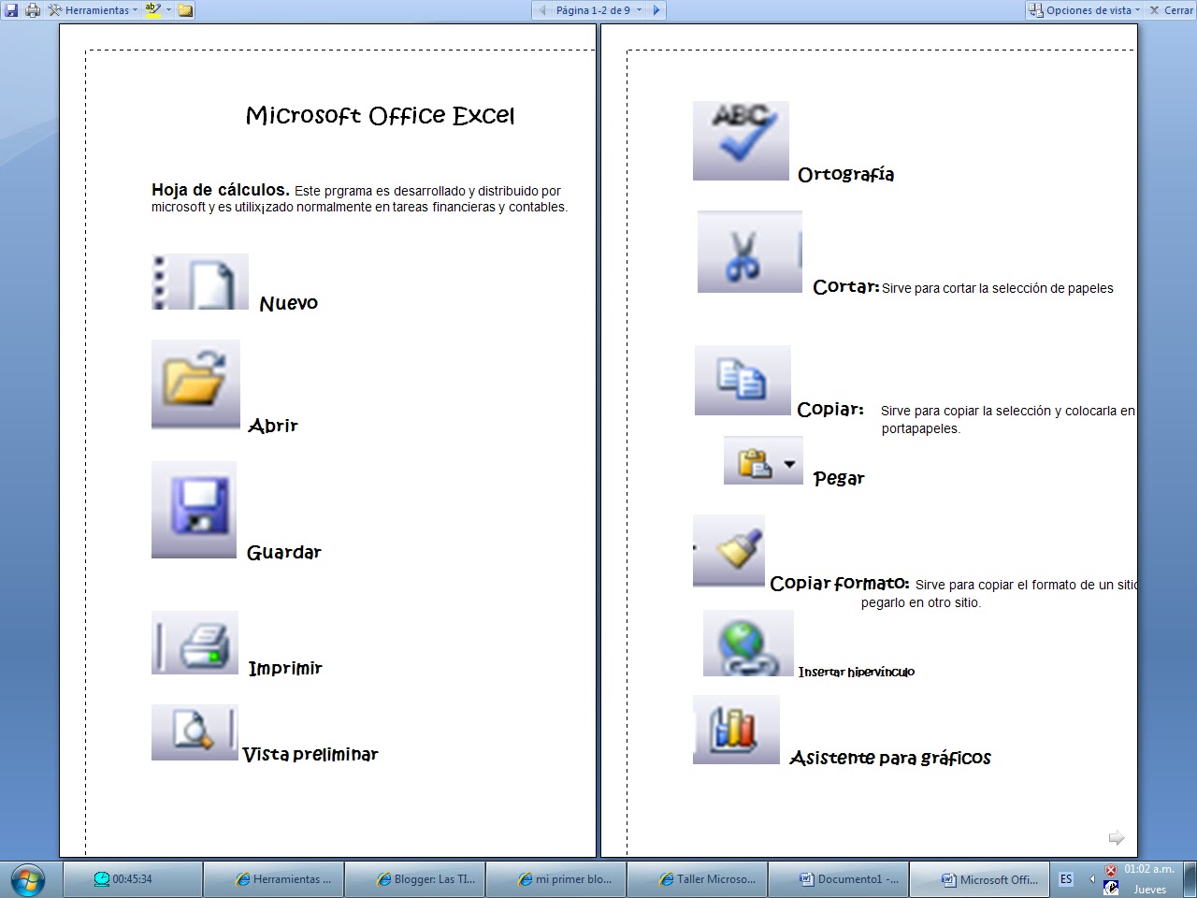Click the 'Hoja de cálculos.' bold text
The width and height of the screenshot is (1197, 898).
pos(221,190)
